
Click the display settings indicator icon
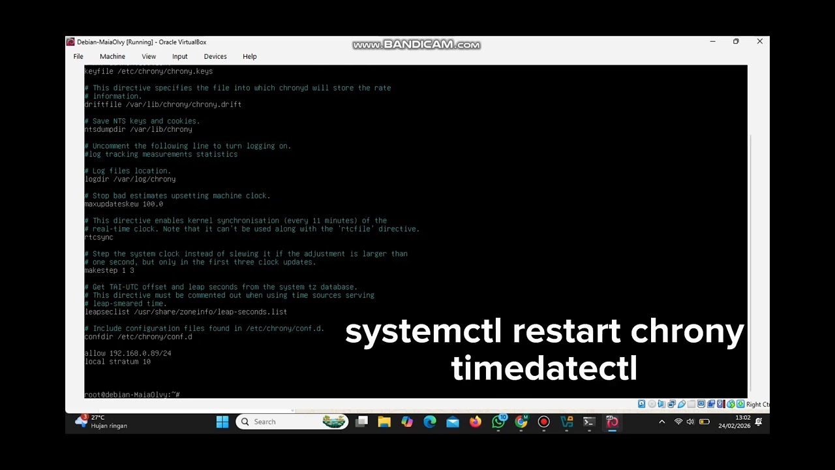[x=701, y=404]
